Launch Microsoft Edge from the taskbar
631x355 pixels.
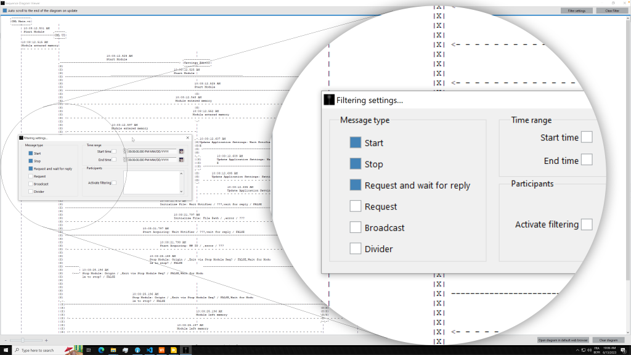click(x=101, y=350)
